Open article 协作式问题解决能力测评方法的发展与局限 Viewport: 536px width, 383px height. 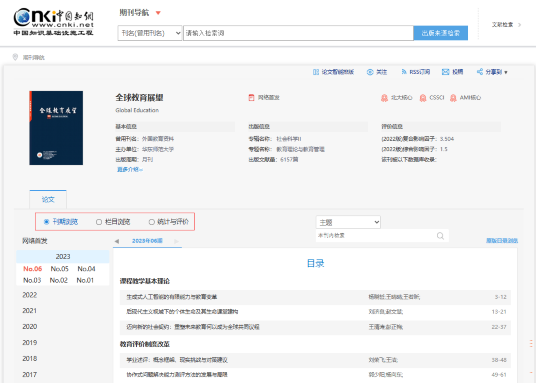tap(177, 375)
